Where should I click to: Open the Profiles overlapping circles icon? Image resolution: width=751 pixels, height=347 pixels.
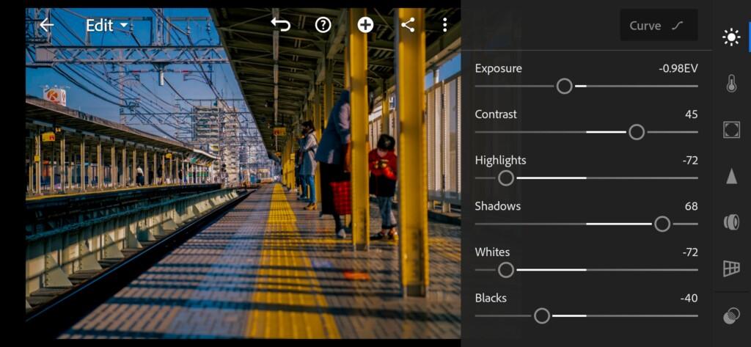pos(731,317)
